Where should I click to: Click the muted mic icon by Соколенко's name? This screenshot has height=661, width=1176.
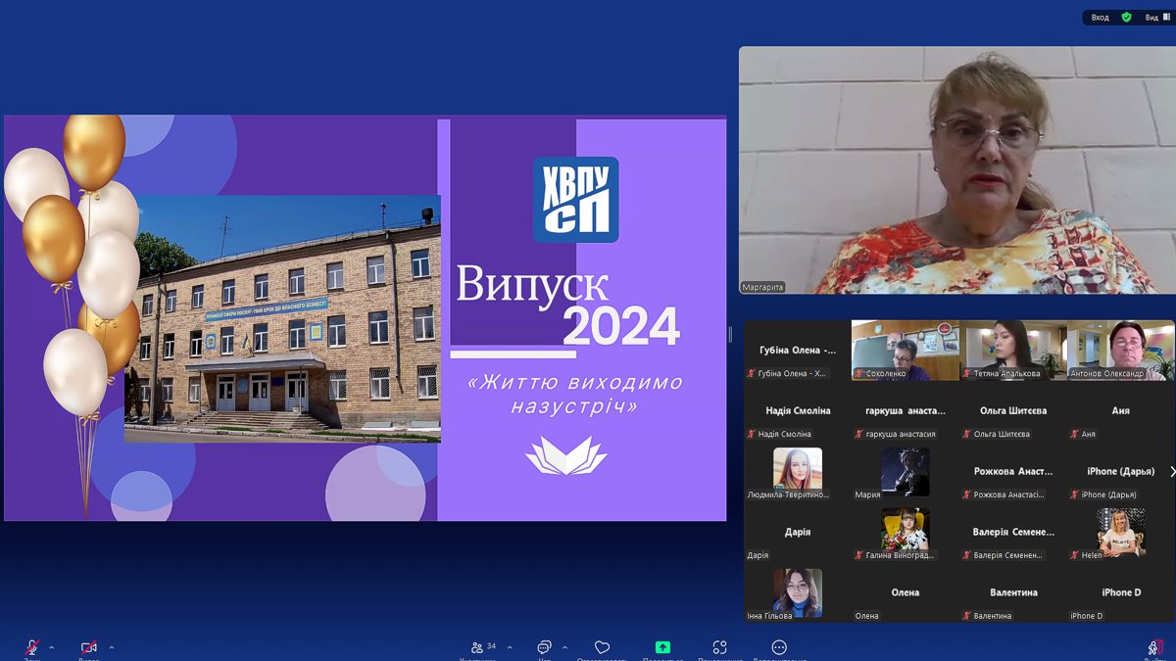pos(859,373)
